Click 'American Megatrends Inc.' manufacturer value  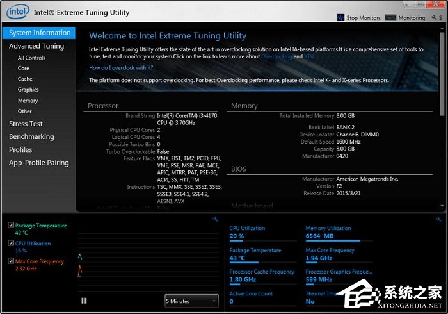[x=367, y=179]
